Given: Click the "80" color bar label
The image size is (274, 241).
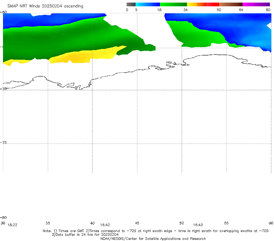Looking at the screenshot, I should 268,10.
